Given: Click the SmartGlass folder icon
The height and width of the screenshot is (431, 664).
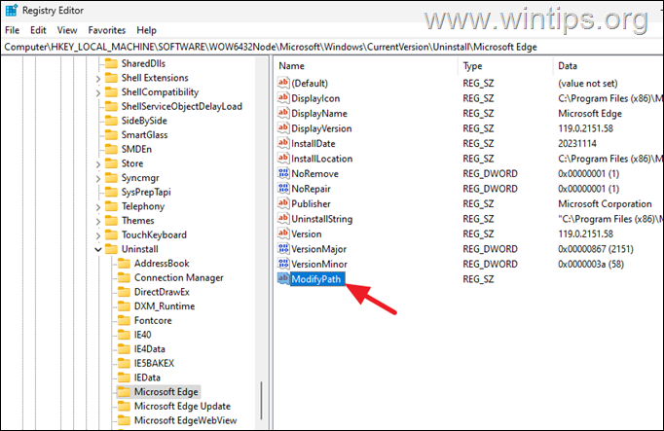Looking at the screenshot, I should point(111,135).
